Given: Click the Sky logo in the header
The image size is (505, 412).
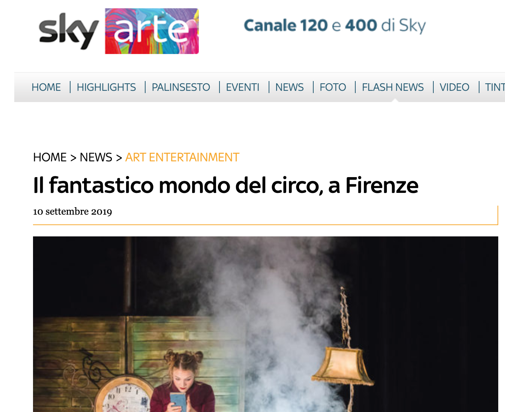Looking at the screenshot, I should click(x=69, y=32).
